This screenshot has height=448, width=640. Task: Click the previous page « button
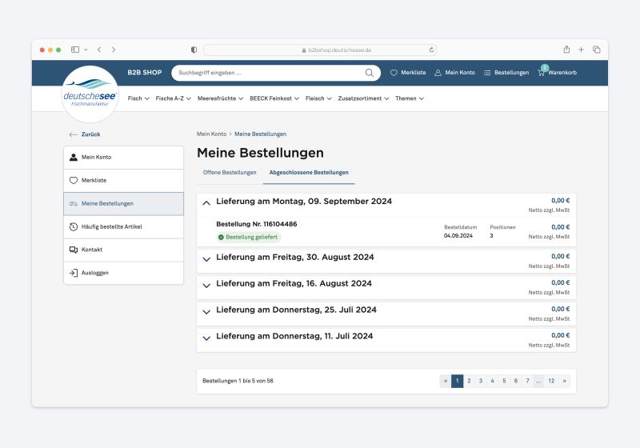(x=446, y=381)
